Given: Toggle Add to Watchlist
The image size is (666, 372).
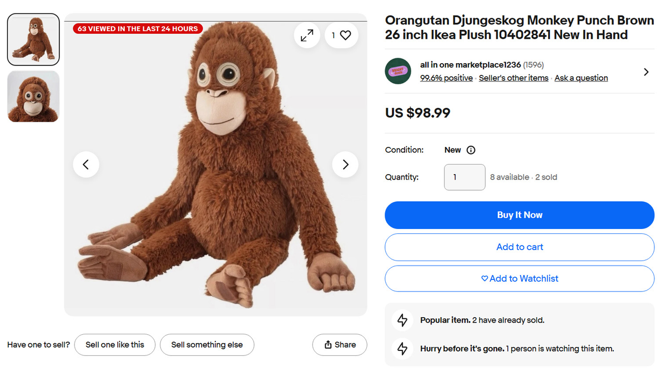Looking at the screenshot, I should [519, 279].
